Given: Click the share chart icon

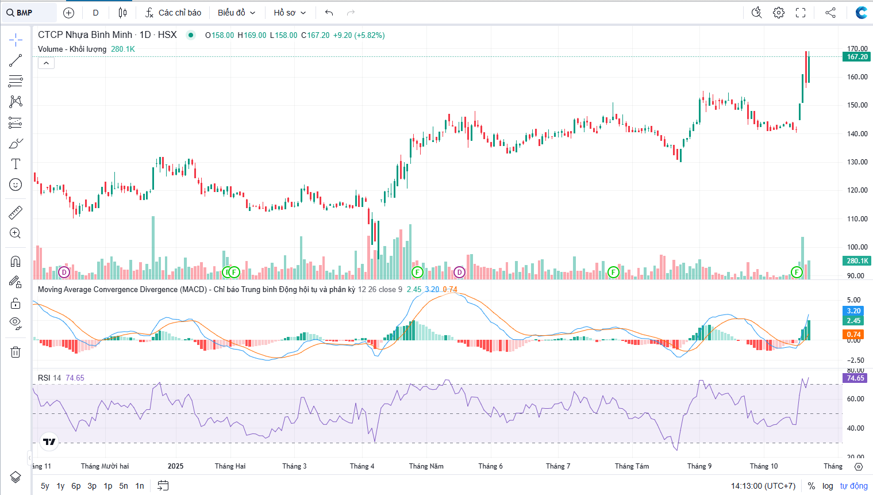Looking at the screenshot, I should point(830,13).
